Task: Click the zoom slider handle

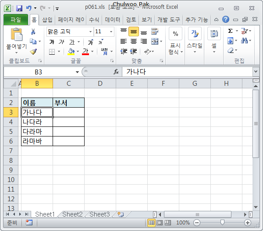Action: [x=222, y=222]
